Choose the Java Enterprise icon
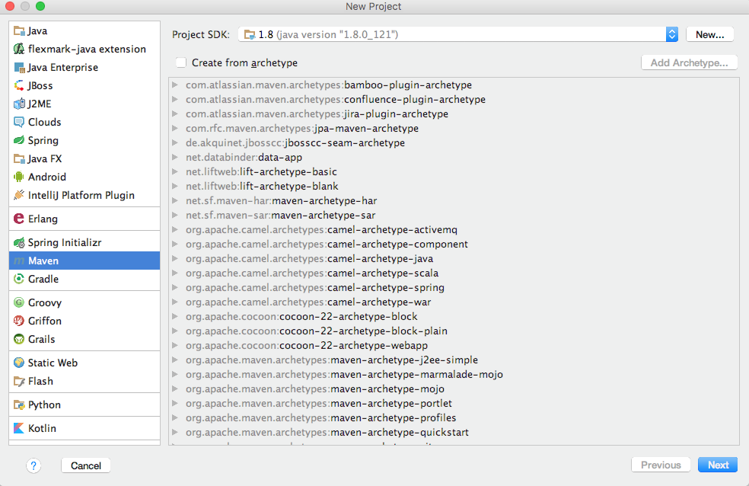 [19, 67]
